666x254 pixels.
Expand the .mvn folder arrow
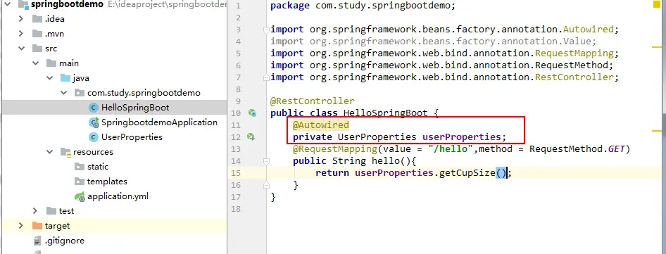[21, 34]
